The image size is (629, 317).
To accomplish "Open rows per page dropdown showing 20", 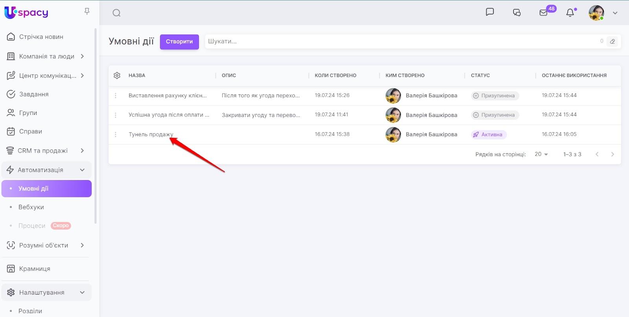I will click(541, 155).
